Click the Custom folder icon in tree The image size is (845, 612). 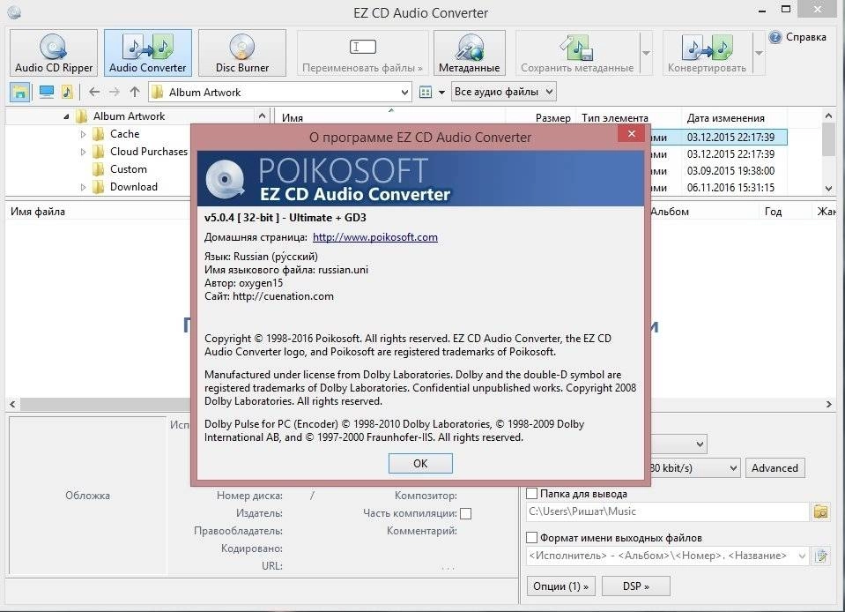click(98, 169)
